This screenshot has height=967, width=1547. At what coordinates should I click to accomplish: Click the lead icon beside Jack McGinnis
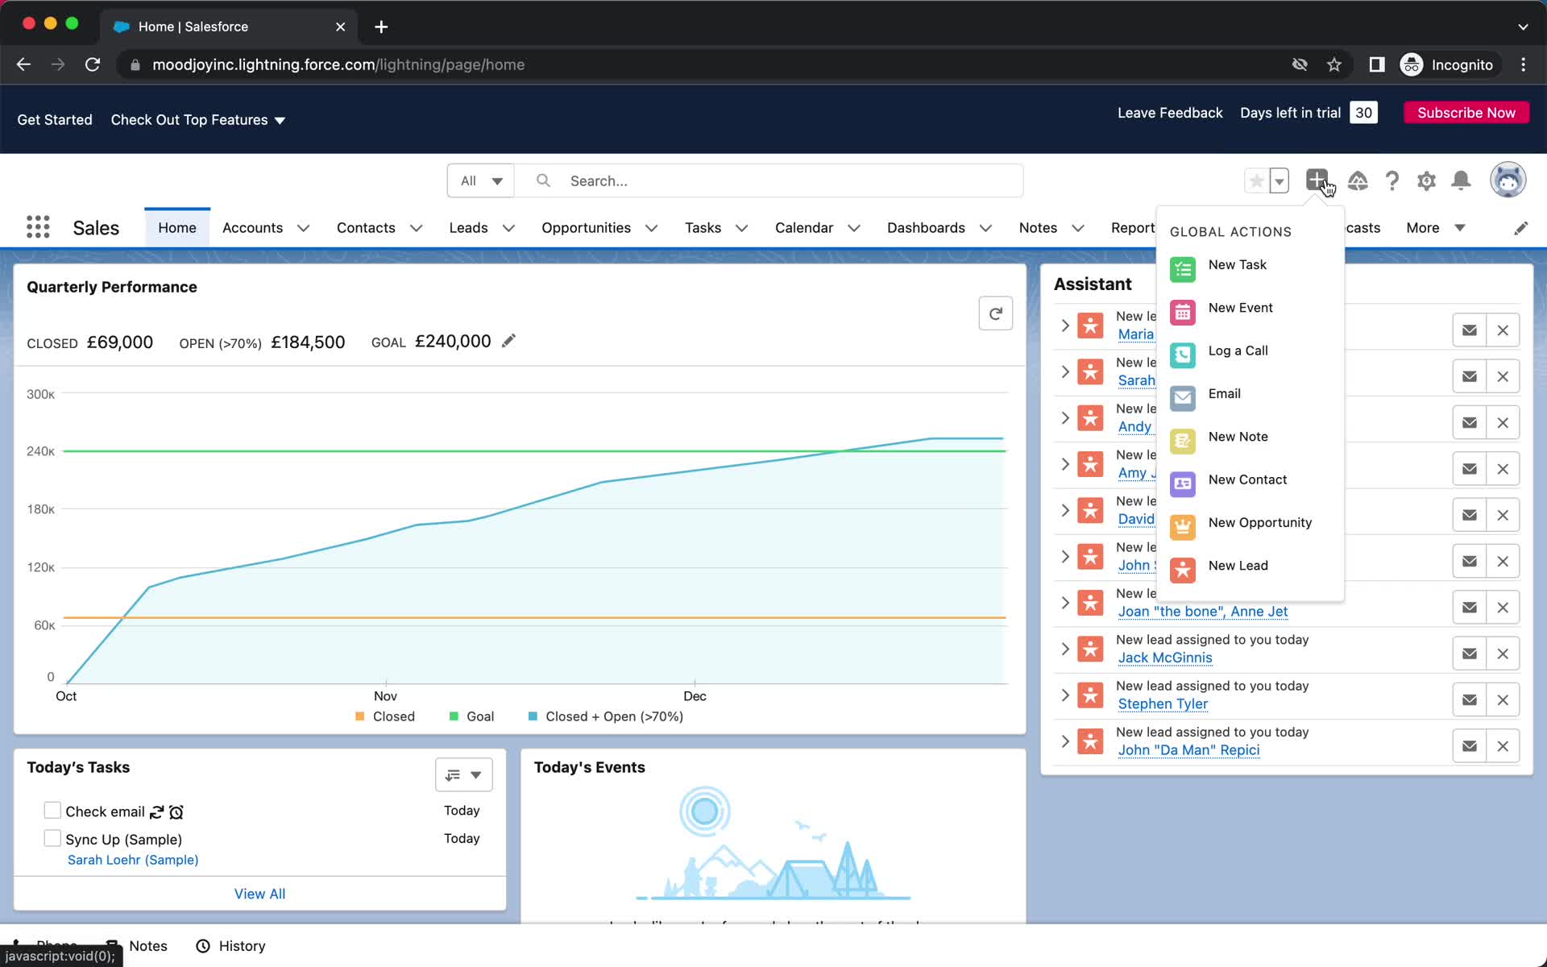point(1090,650)
